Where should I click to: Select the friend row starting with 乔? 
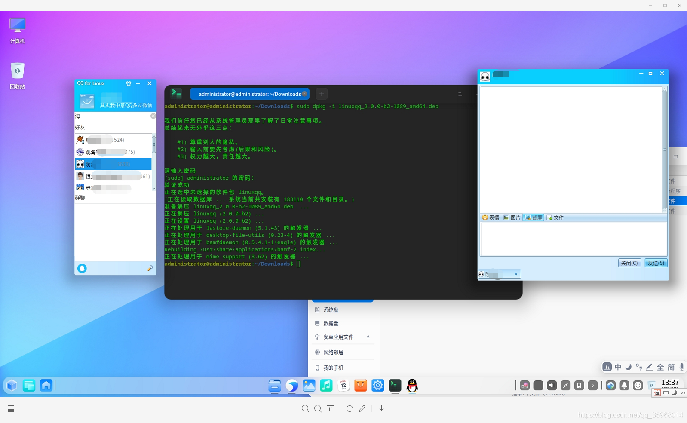pyautogui.click(x=113, y=187)
